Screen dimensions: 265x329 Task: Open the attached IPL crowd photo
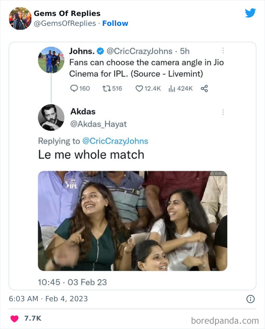pyautogui.click(x=132, y=220)
